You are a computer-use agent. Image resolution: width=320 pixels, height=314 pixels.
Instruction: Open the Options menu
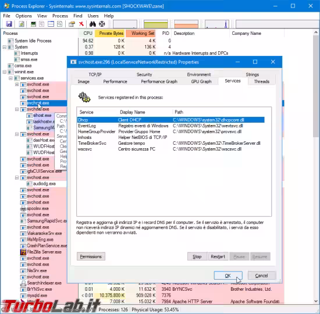coord(24,16)
